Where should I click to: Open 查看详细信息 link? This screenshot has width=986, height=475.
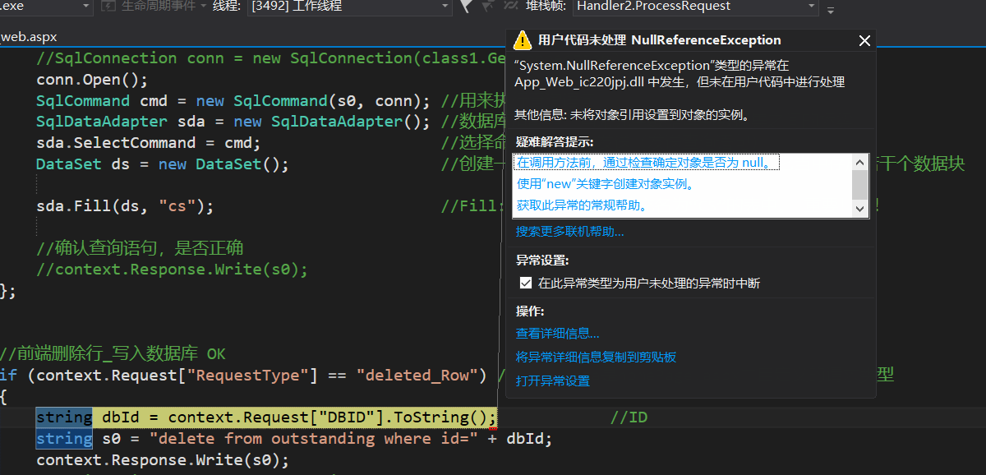(557, 334)
